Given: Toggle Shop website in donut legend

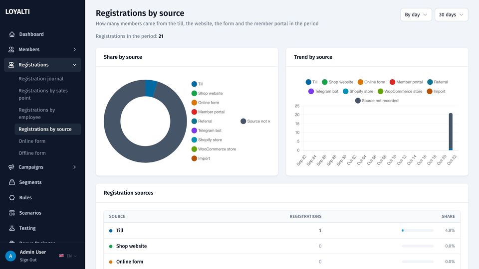Looking at the screenshot, I should [x=207, y=93].
